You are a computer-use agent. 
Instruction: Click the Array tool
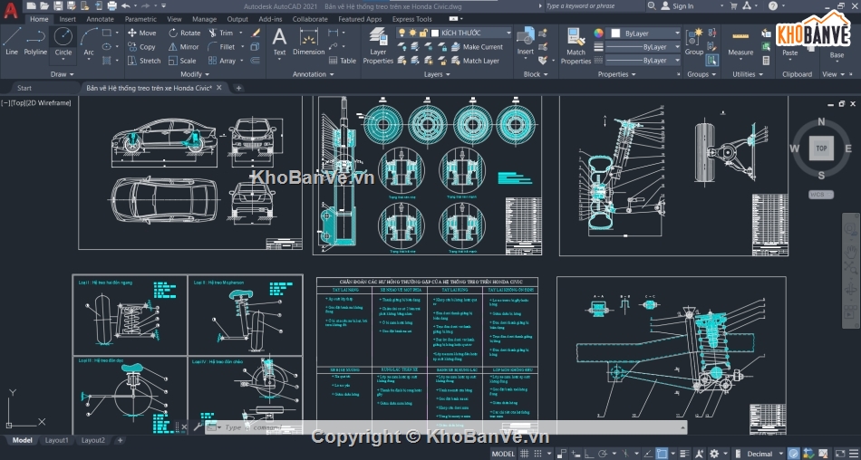click(222, 61)
